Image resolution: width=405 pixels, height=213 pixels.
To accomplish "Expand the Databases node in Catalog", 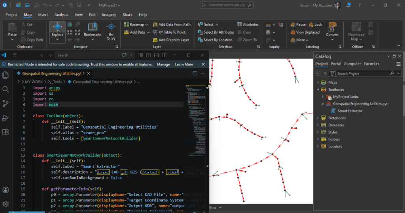I will (318, 125).
